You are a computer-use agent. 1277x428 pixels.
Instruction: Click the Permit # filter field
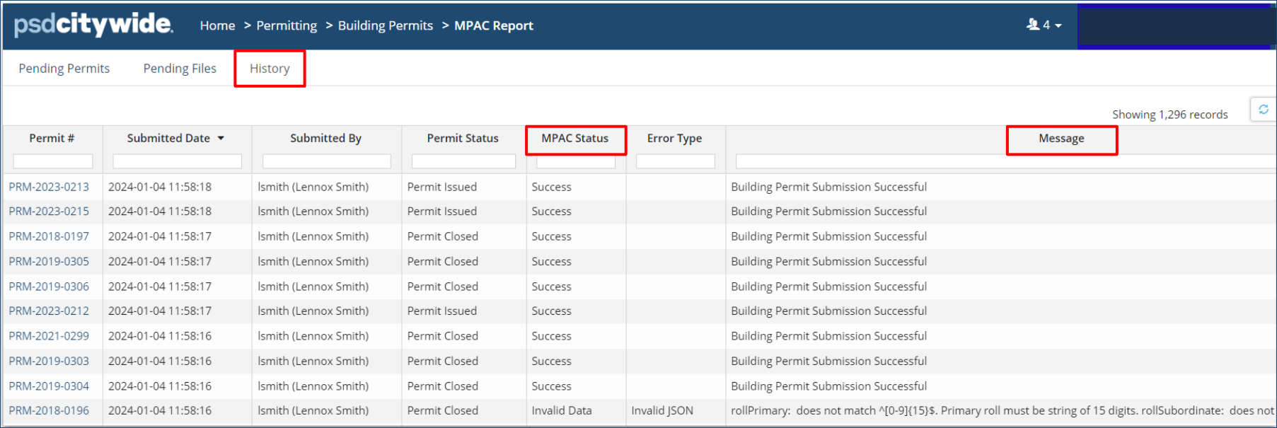click(x=53, y=161)
